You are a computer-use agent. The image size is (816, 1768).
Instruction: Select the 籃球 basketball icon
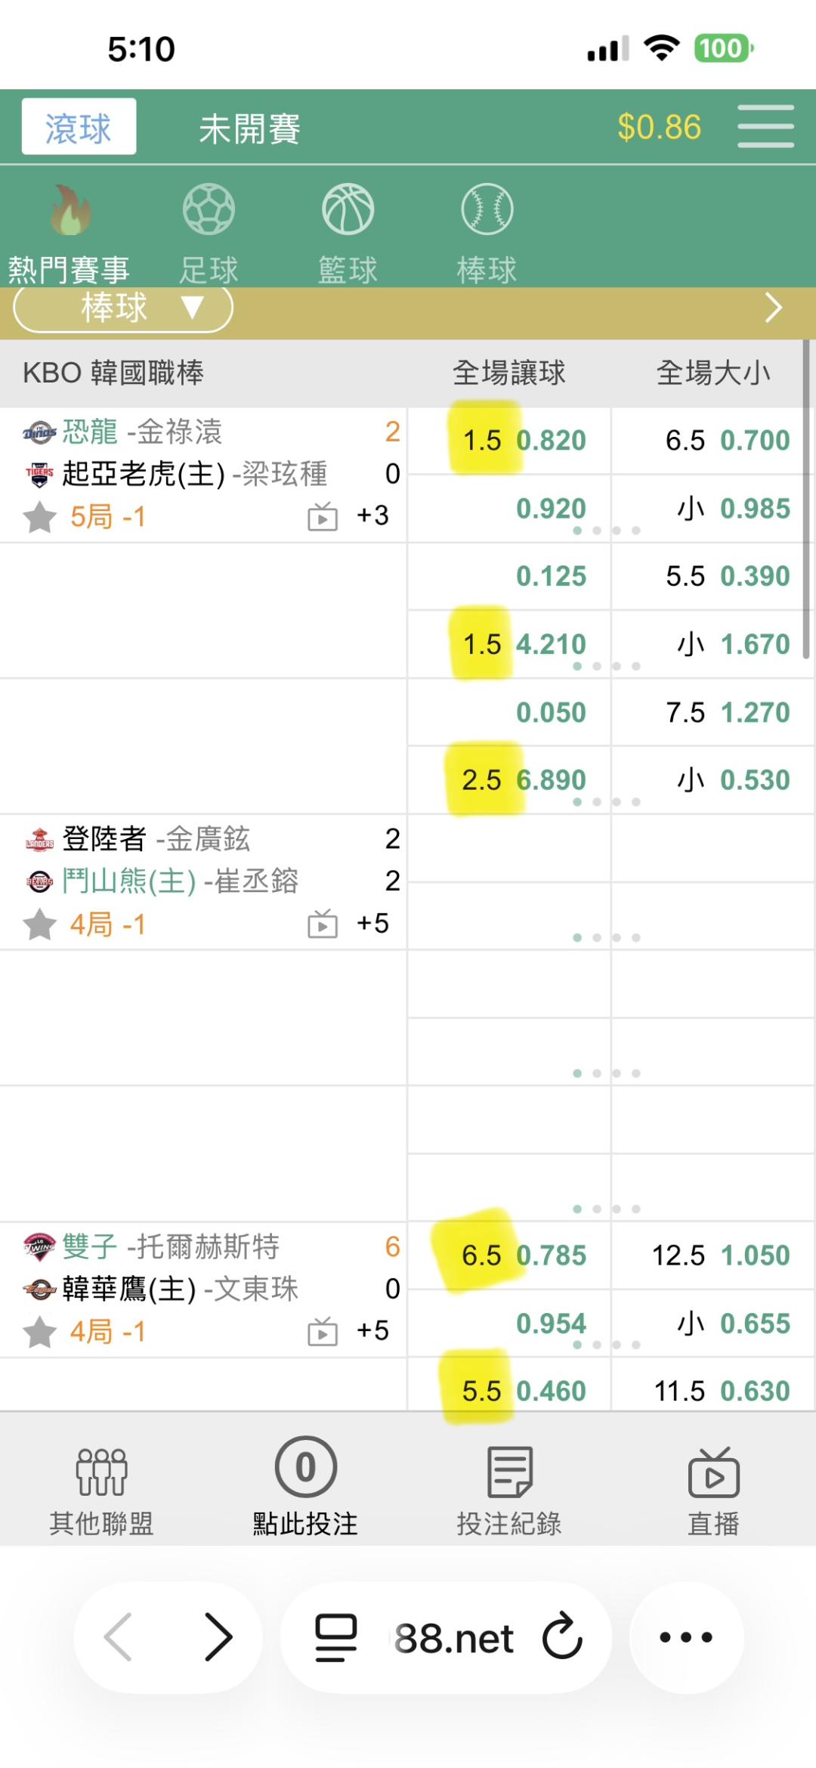[x=348, y=209]
